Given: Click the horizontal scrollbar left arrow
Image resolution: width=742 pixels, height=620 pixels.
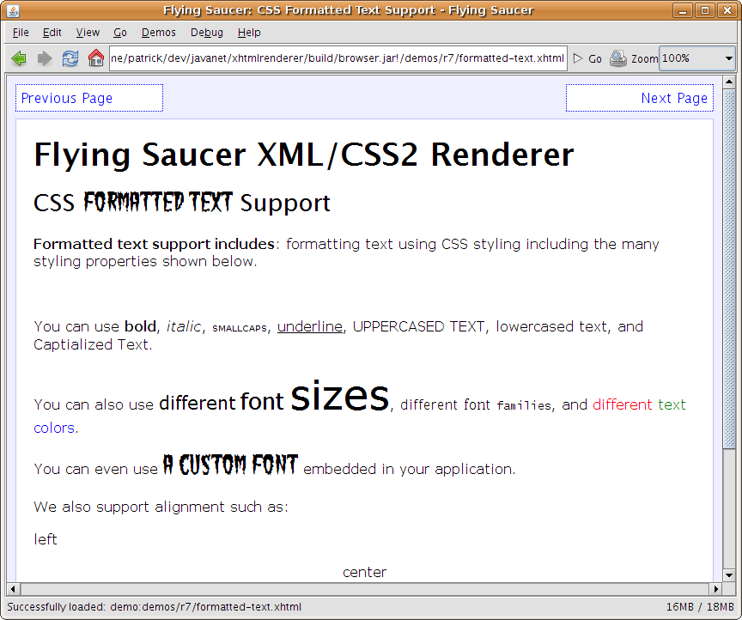Looking at the screenshot, I should pos(13,589).
